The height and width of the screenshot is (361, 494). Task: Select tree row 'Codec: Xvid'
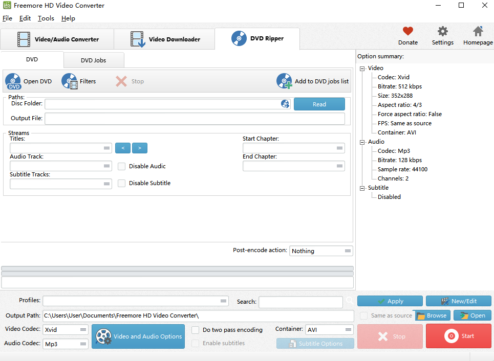pyautogui.click(x=394, y=77)
